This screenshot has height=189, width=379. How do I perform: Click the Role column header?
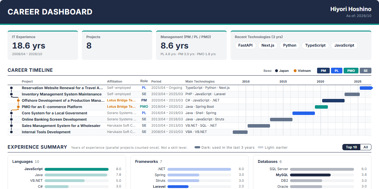pyautogui.click(x=144, y=81)
